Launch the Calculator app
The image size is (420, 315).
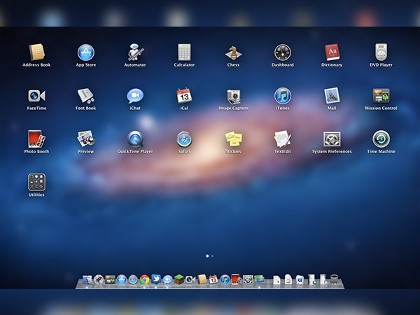coord(184,52)
